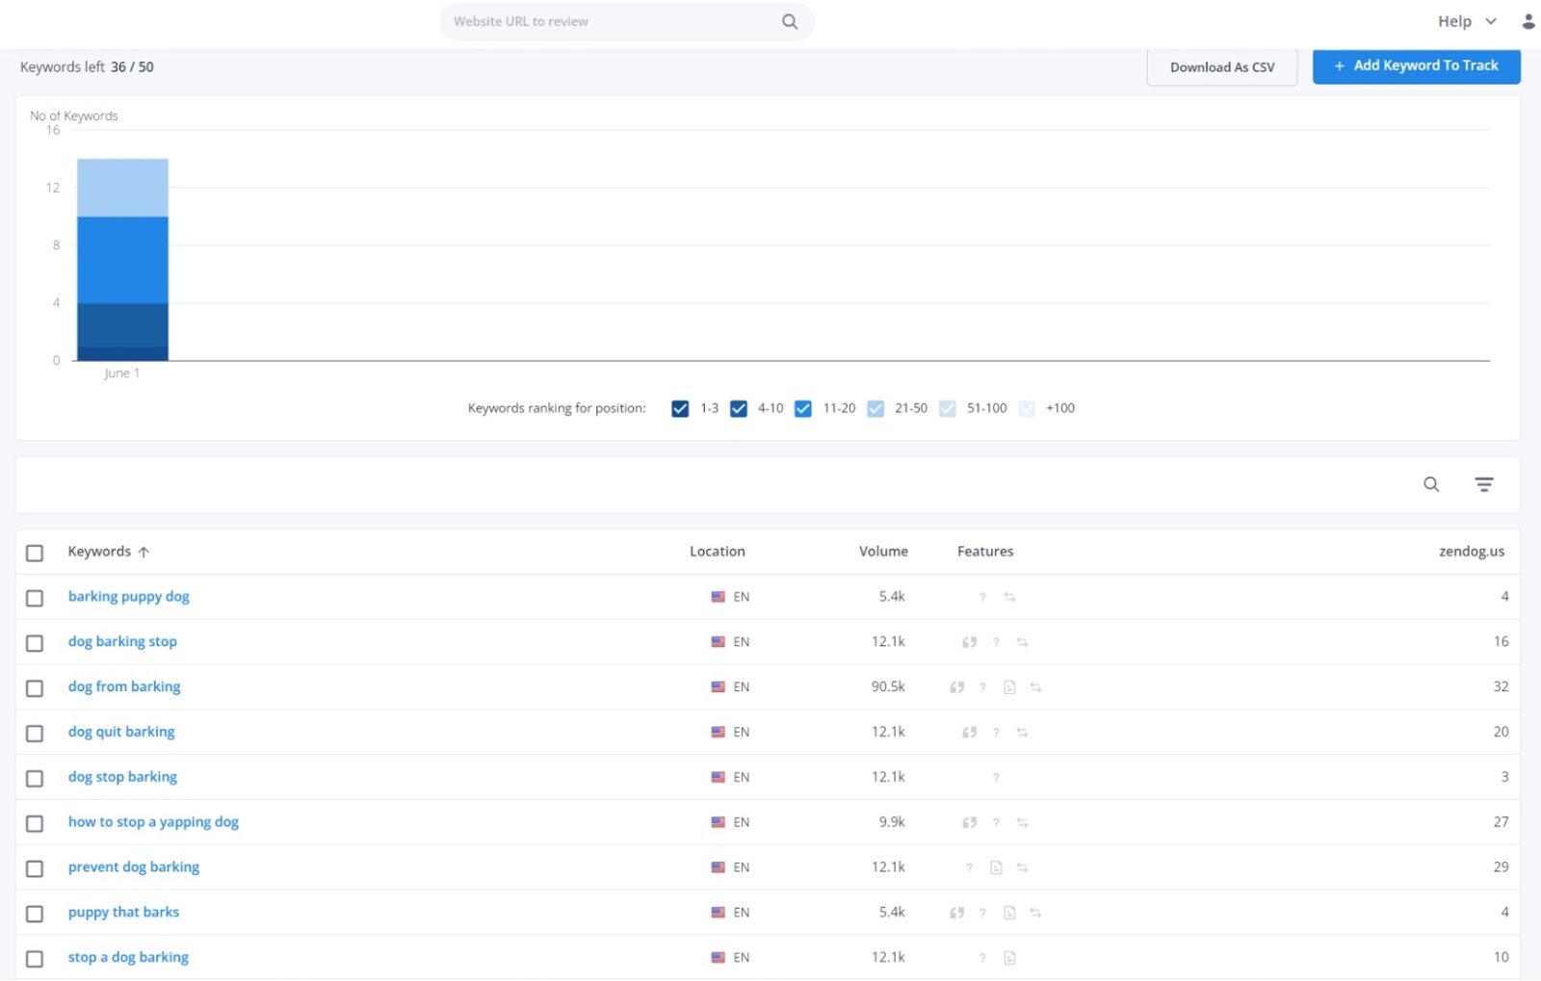Toggle the 1-3 position checkbox
The width and height of the screenshot is (1541, 981).
[680, 408]
